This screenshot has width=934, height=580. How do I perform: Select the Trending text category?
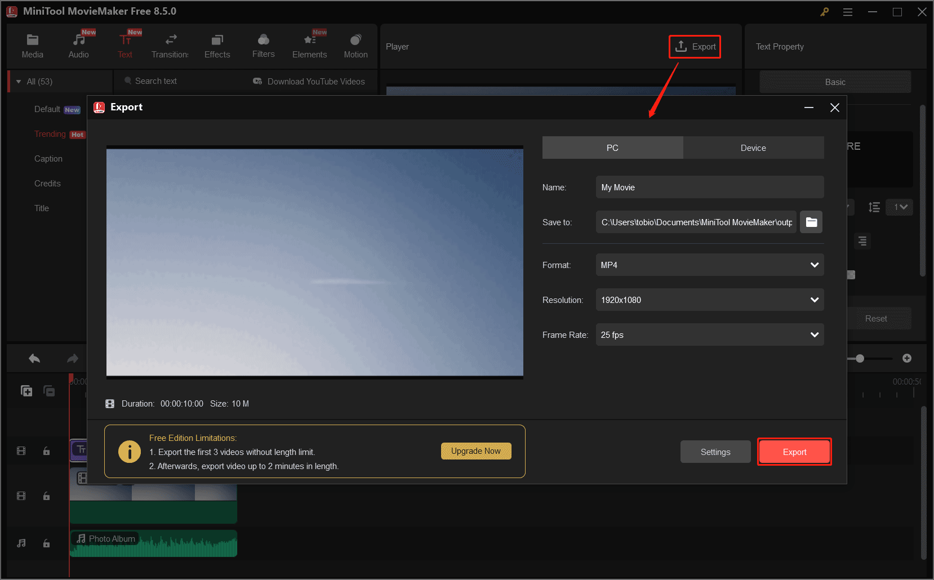[50, 133]
